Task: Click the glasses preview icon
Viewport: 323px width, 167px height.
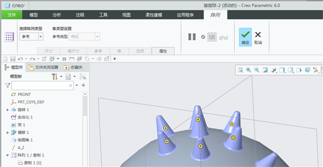Action: point(223,37)
